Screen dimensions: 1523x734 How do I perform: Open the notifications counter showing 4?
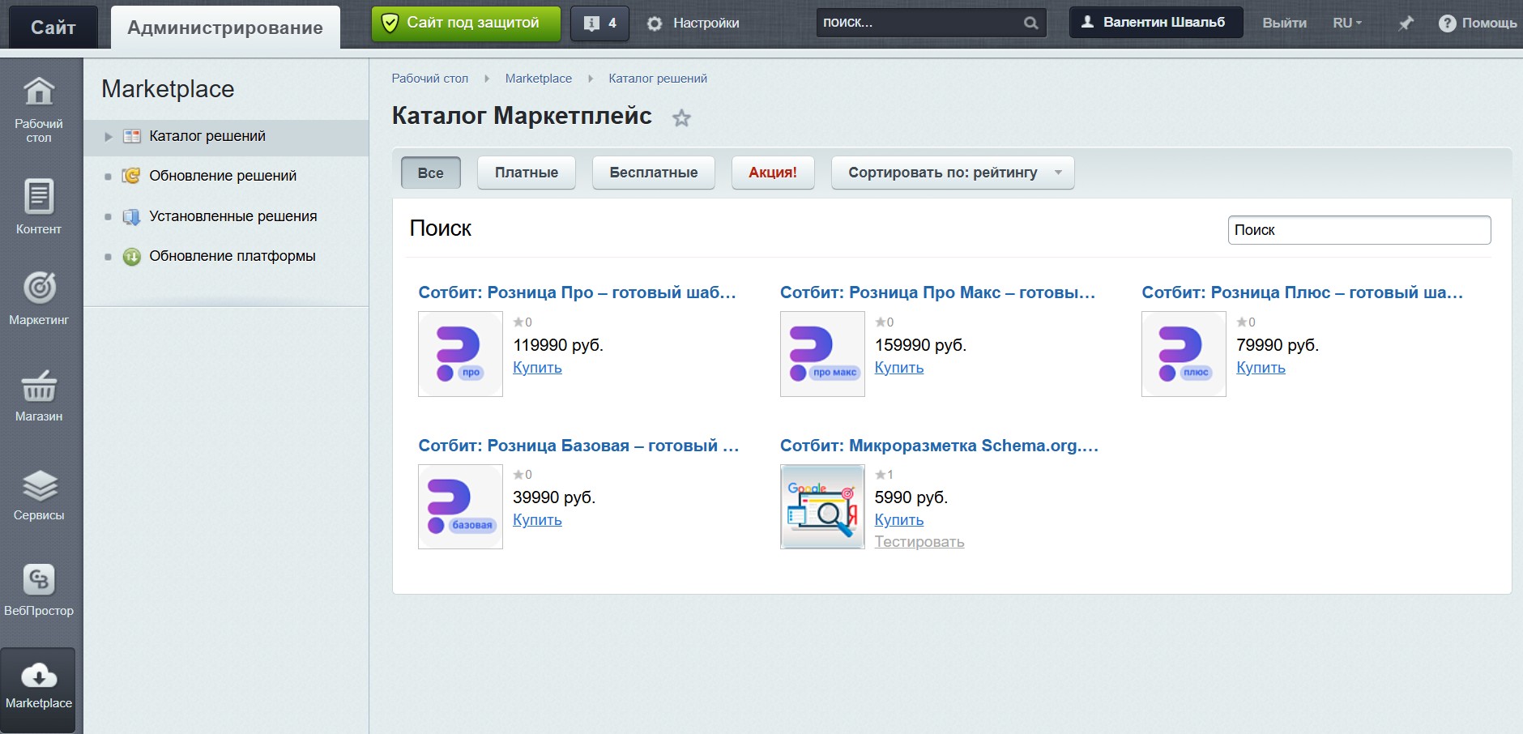(x=599, y=23)
